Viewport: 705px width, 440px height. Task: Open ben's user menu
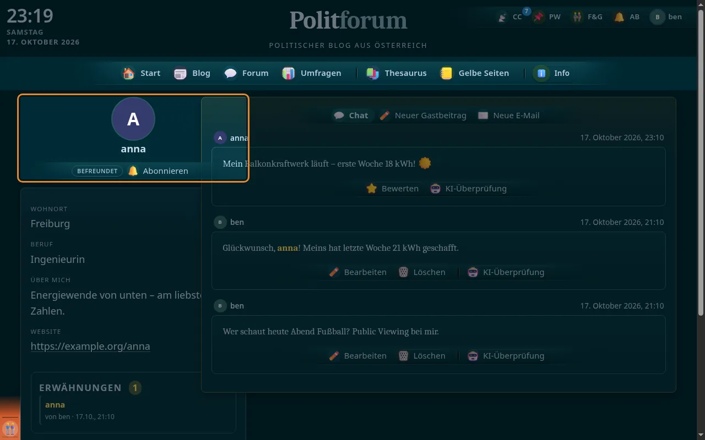click(666, 16)
